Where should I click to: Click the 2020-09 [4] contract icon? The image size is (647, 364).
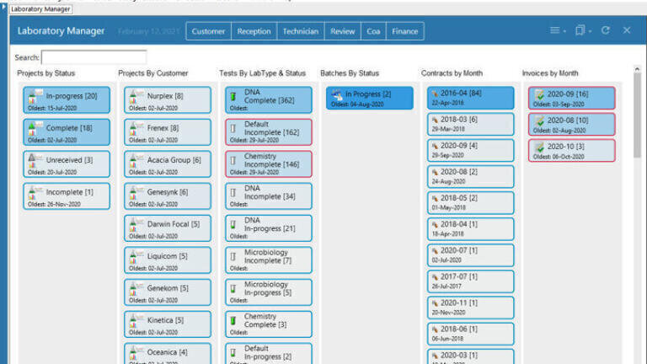(x=435, y=146)
